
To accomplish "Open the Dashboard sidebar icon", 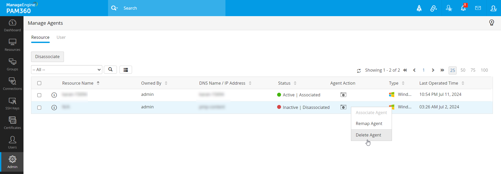I will tap(12, 26).
